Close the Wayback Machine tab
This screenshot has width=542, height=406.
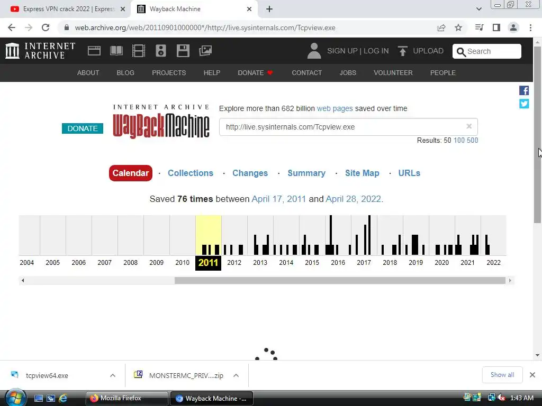pyautogui.click(x=249, y=10)
